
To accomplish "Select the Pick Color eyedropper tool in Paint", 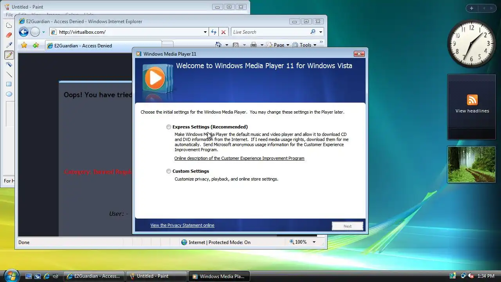I will (x=9, y=45).
